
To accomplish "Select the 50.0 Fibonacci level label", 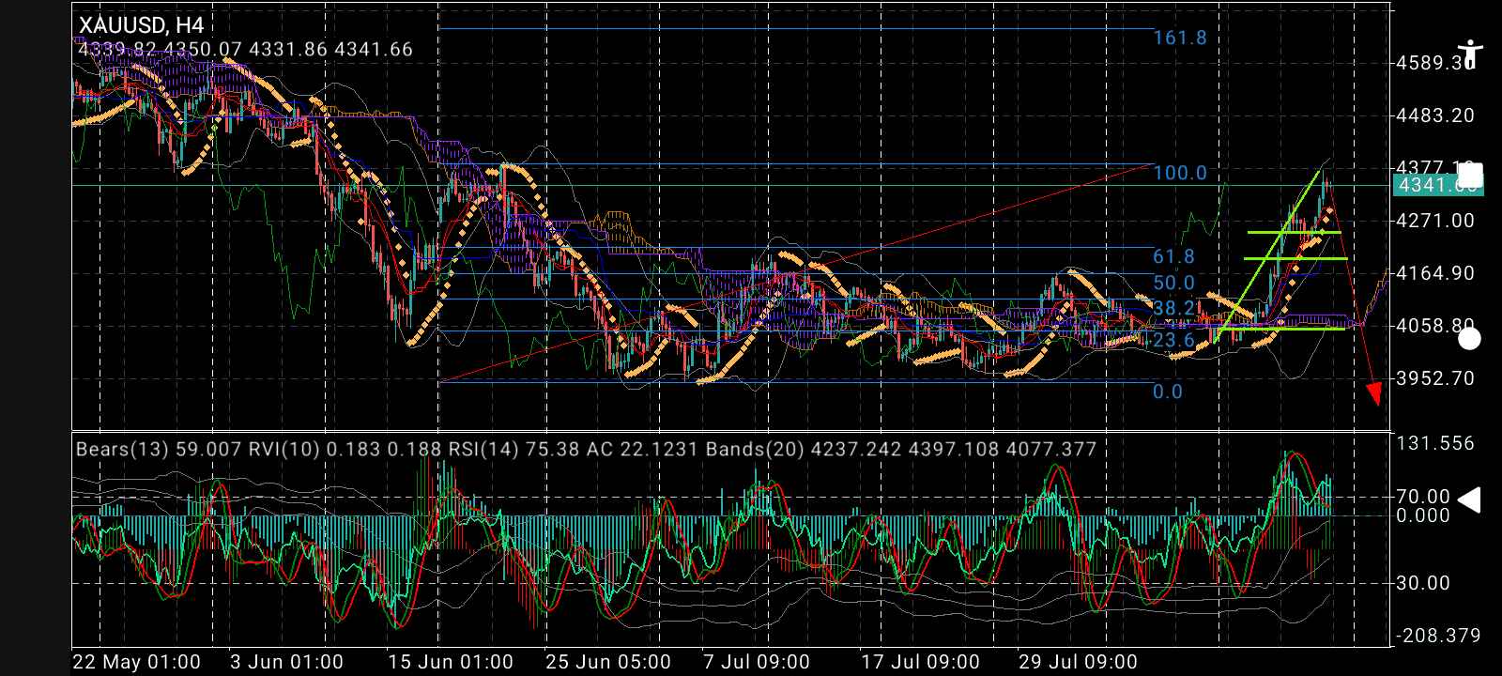I will [1174, 283].
